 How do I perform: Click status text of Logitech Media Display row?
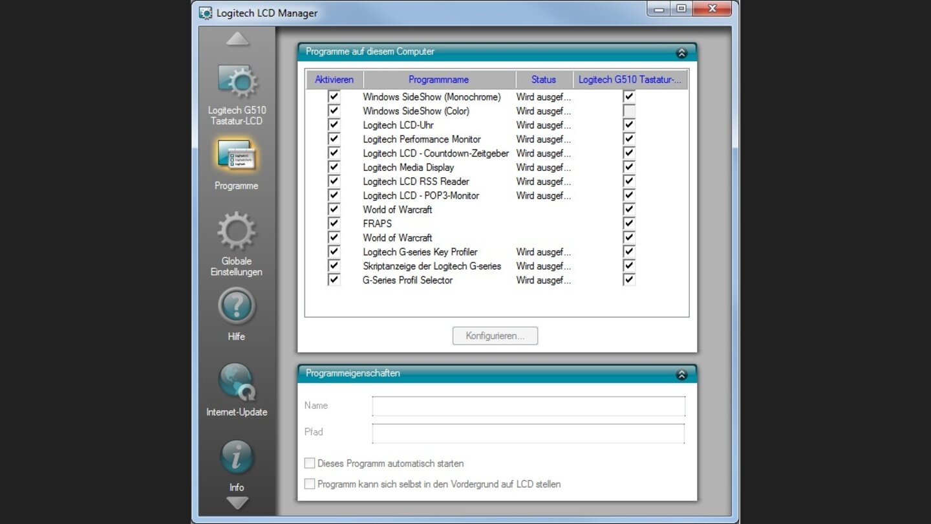click(x=544, y=167)
